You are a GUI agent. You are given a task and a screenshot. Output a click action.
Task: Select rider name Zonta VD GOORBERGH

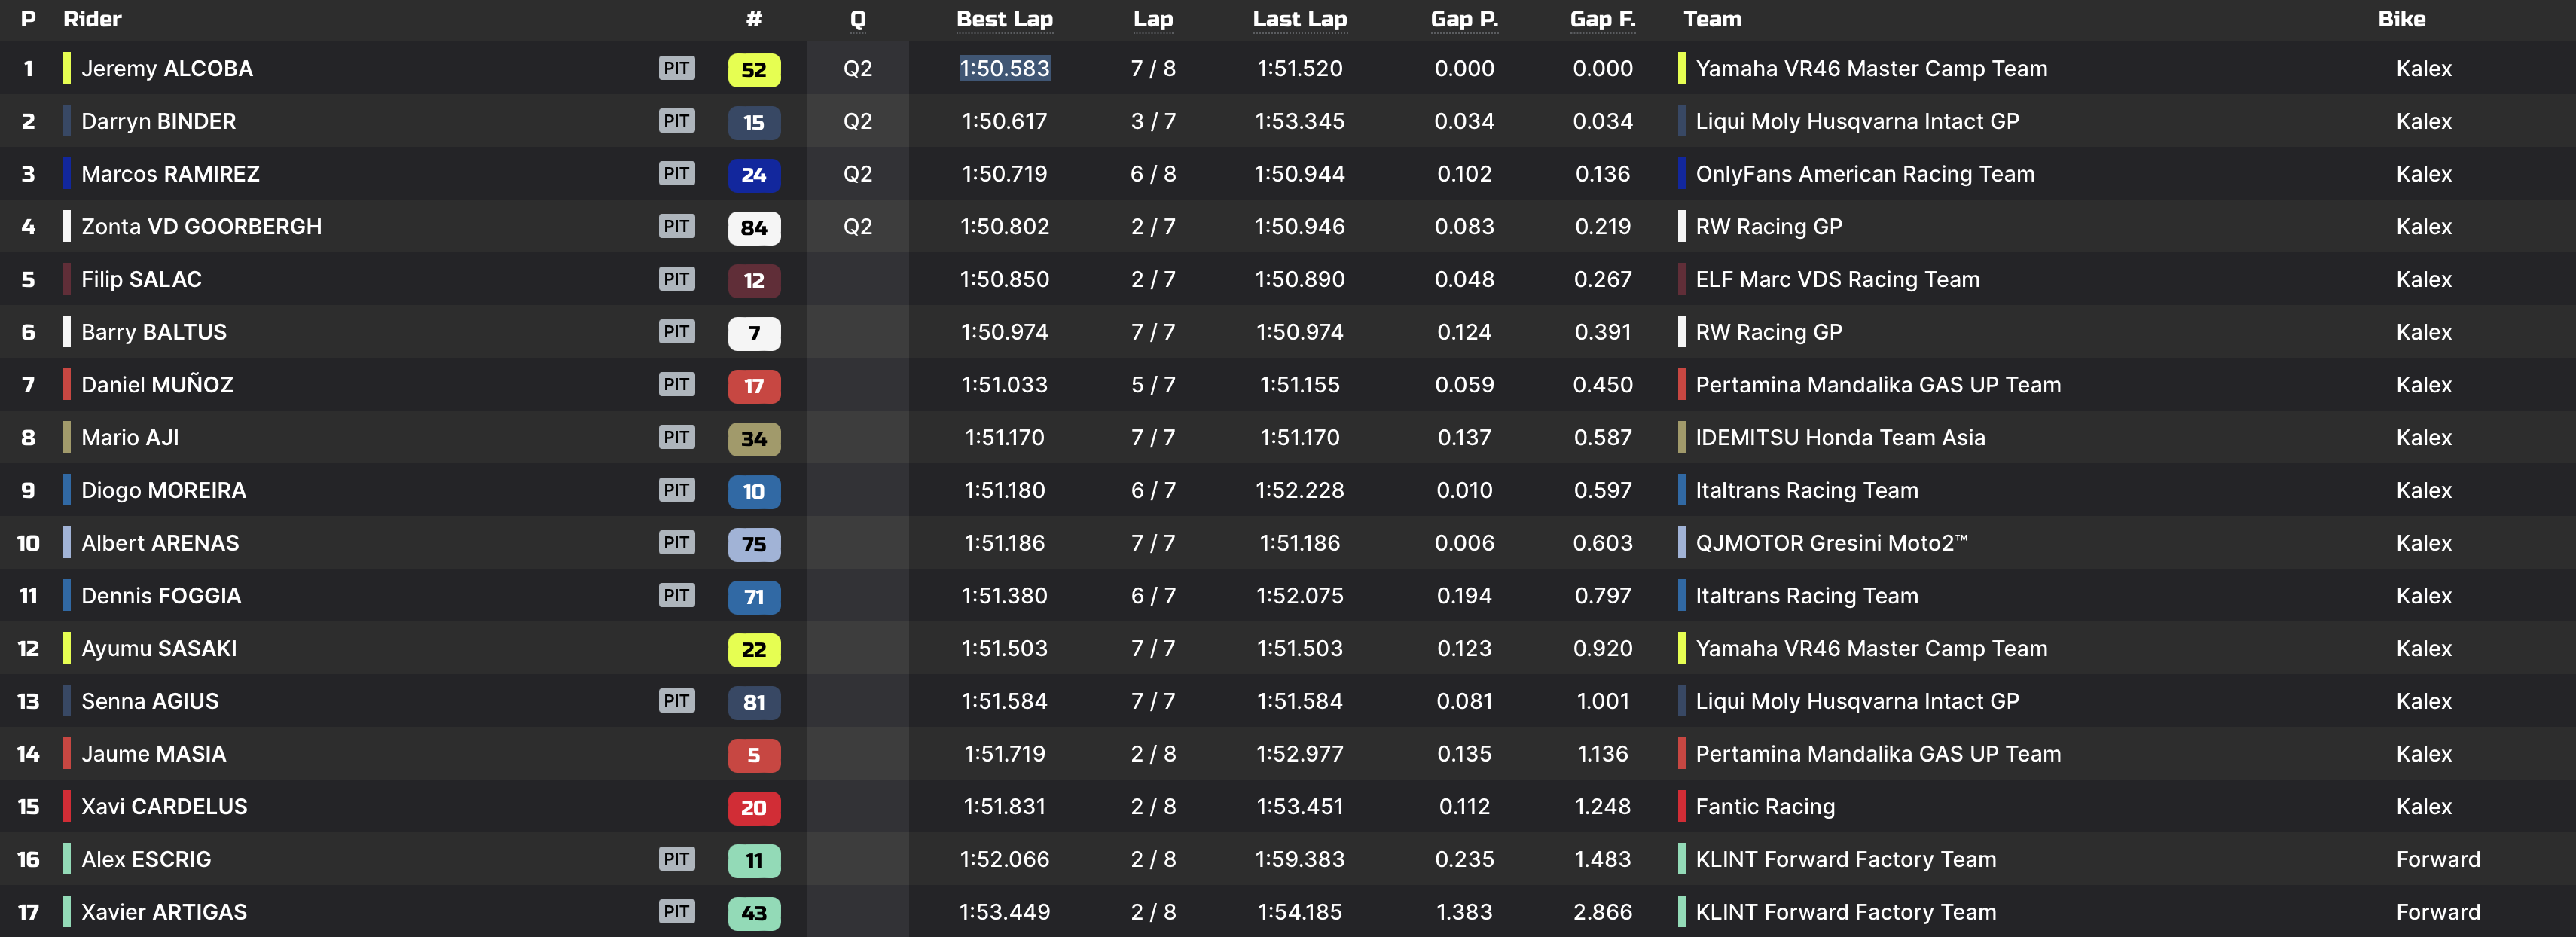tap(201, 226)
